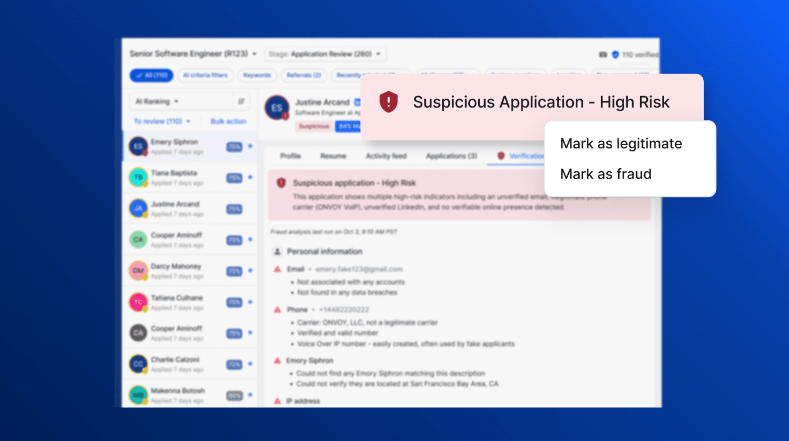This screenshot has height=441, width=789.
Task: Open the Resume tab
Action: point(333,156)
